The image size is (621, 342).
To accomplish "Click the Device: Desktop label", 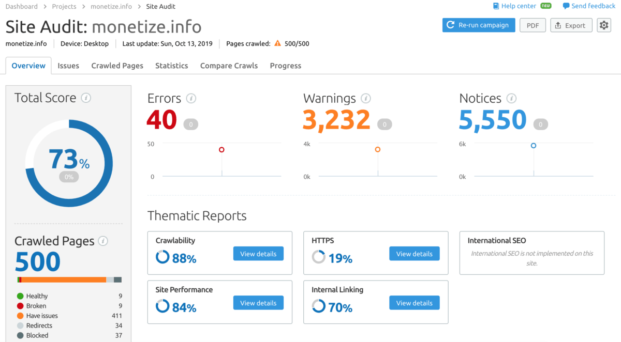I will (x=85, y=44).
